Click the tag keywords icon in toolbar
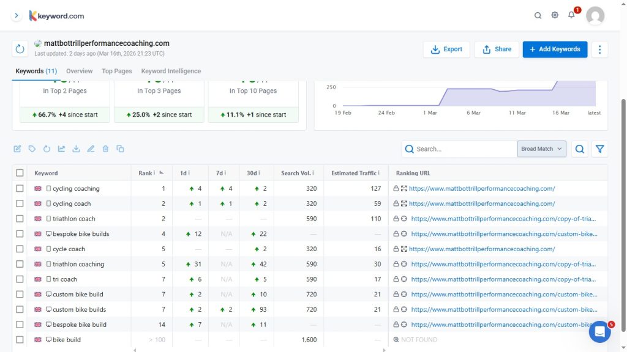The width and height of the screenshot is (627, 352). coord(32,148)
